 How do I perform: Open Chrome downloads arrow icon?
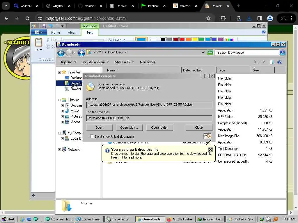click(x=249, y=18)
